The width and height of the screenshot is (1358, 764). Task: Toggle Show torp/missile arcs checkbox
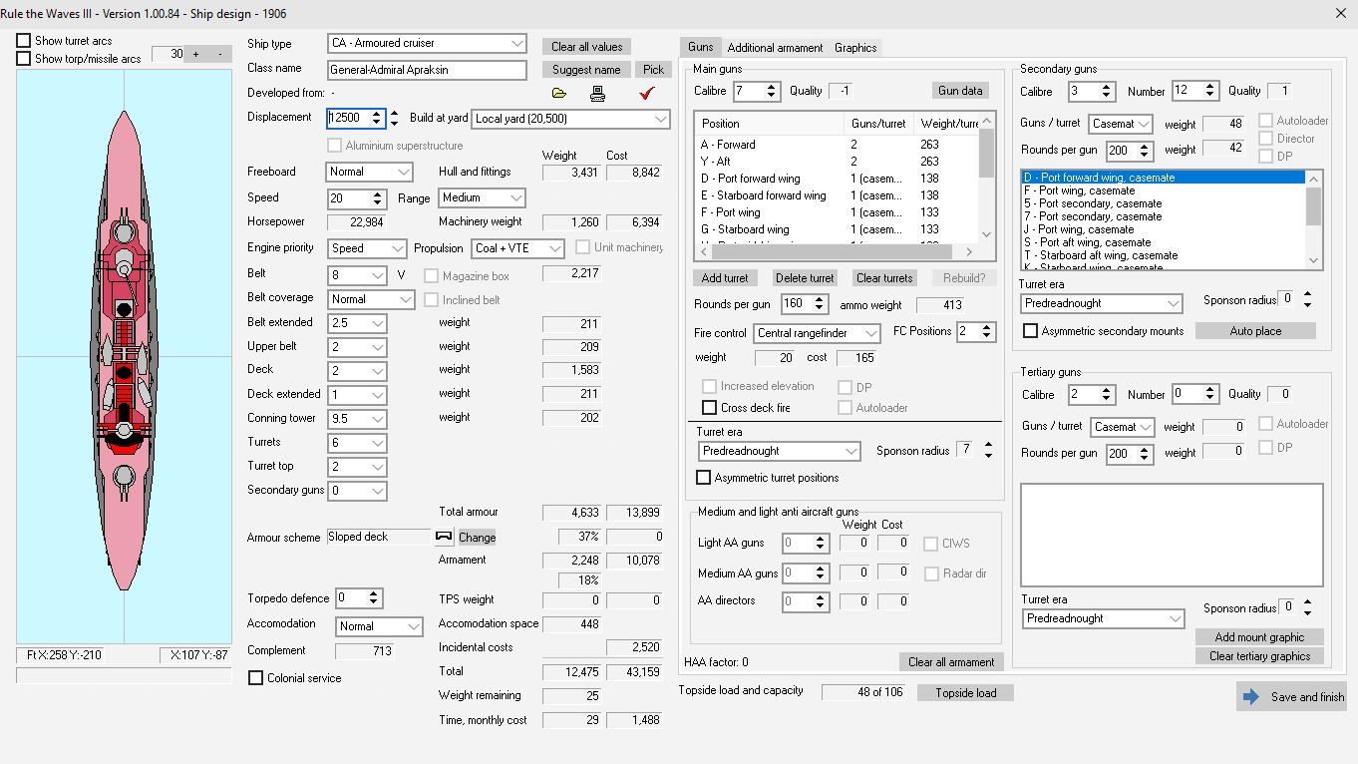point(24,59)
